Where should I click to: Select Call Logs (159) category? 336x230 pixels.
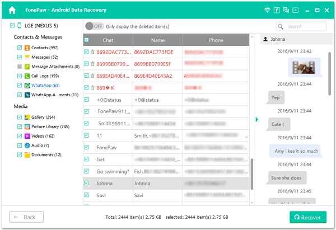[x=45, y=76]
